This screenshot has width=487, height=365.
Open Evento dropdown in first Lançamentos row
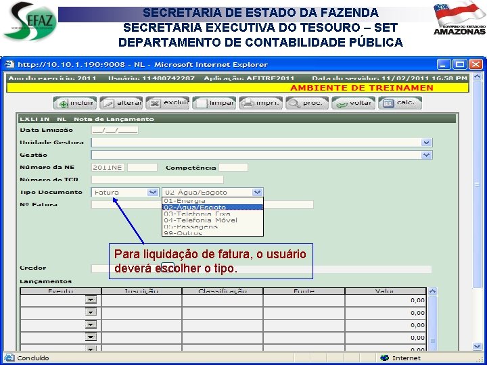click(91, 299)
